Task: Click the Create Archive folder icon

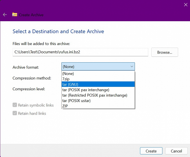Action: coord(15,15)
